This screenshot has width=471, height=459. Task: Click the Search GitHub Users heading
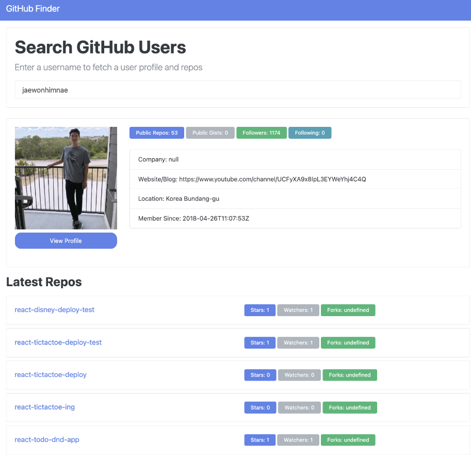(x=100, y=47)
